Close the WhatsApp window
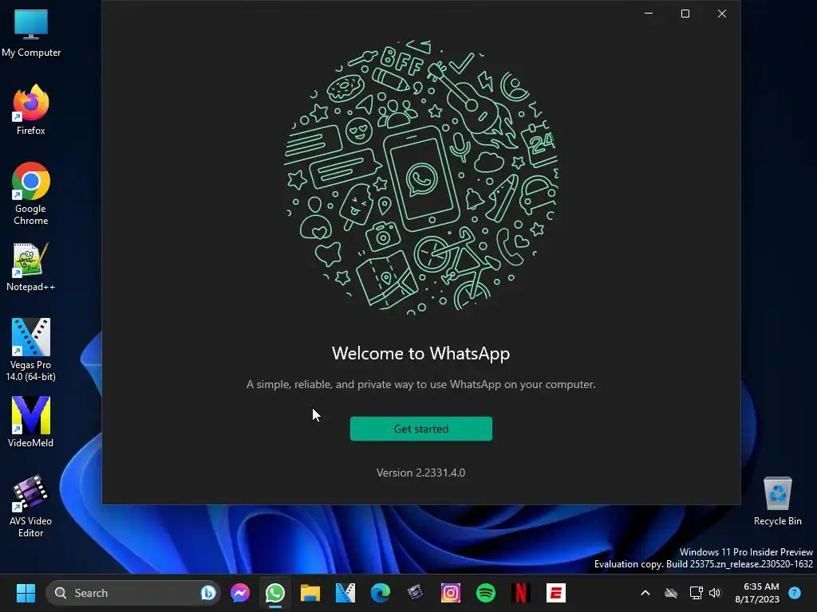 click(721, 14)
